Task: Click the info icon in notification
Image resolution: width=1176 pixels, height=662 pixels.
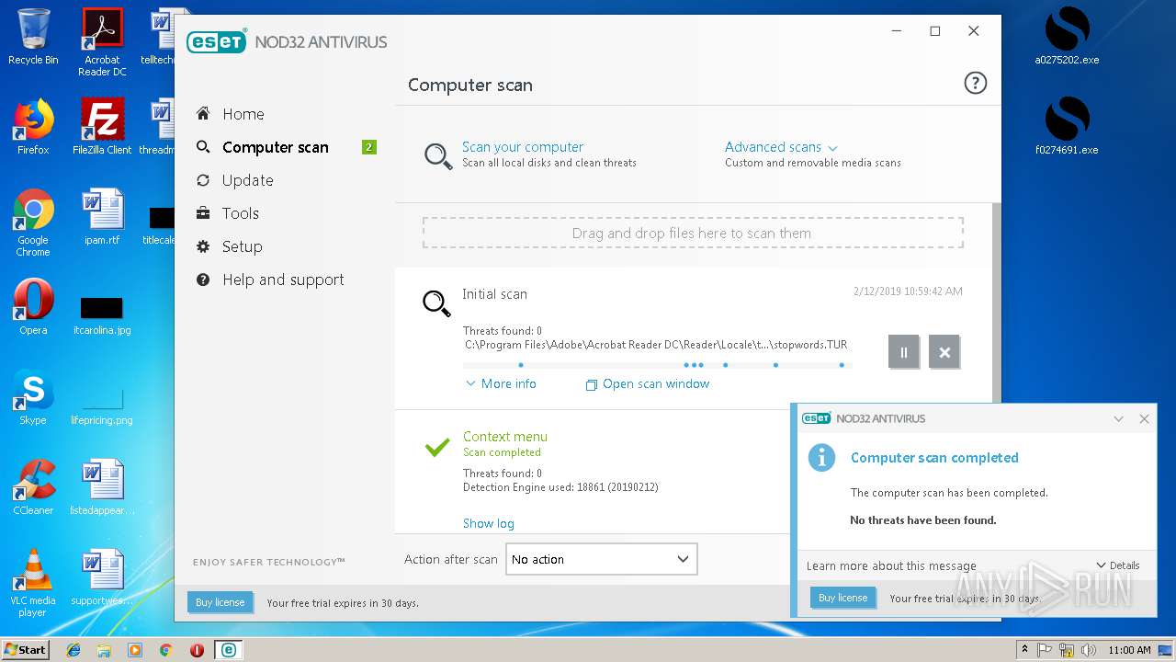Action: [821, 457]
